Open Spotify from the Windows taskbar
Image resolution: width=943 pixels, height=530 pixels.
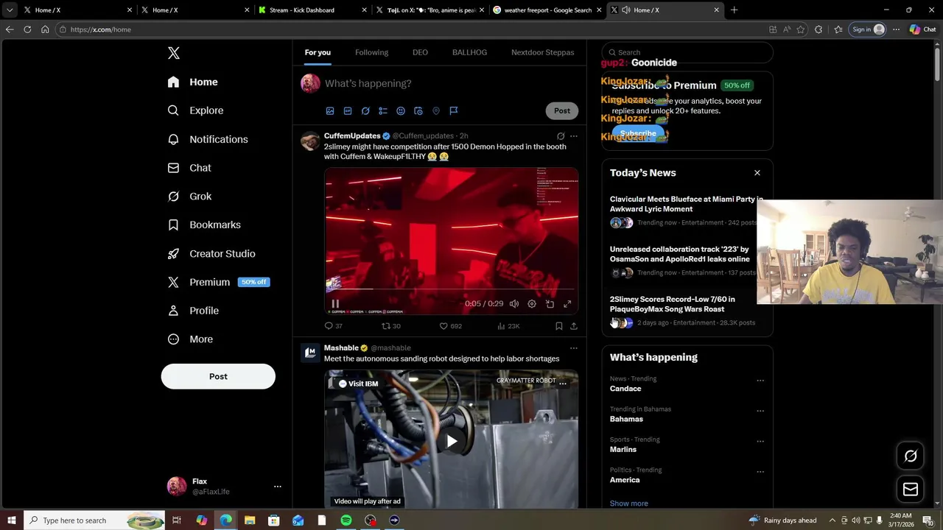(x=346, y=520)
